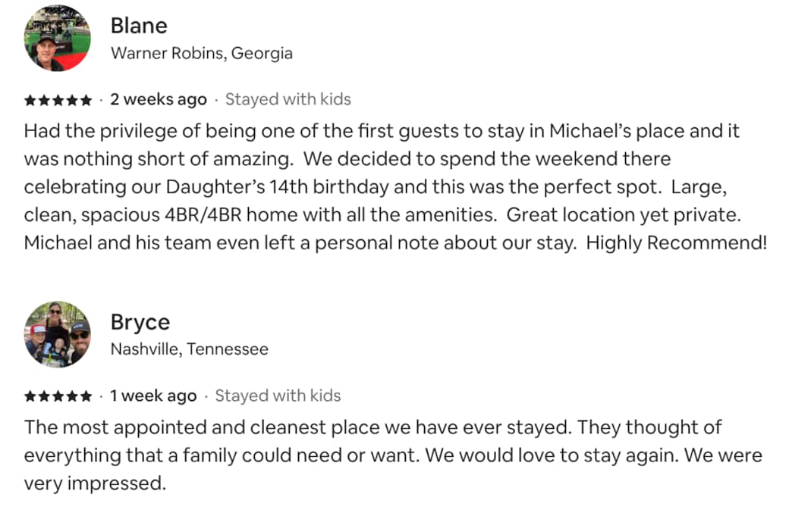
Task: Click Bryce's "Stayed with kids" tag
Action: (278, 396)
